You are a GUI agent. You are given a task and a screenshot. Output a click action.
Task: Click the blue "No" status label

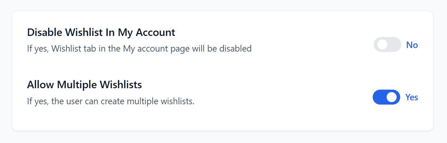[x=412, y=45]
